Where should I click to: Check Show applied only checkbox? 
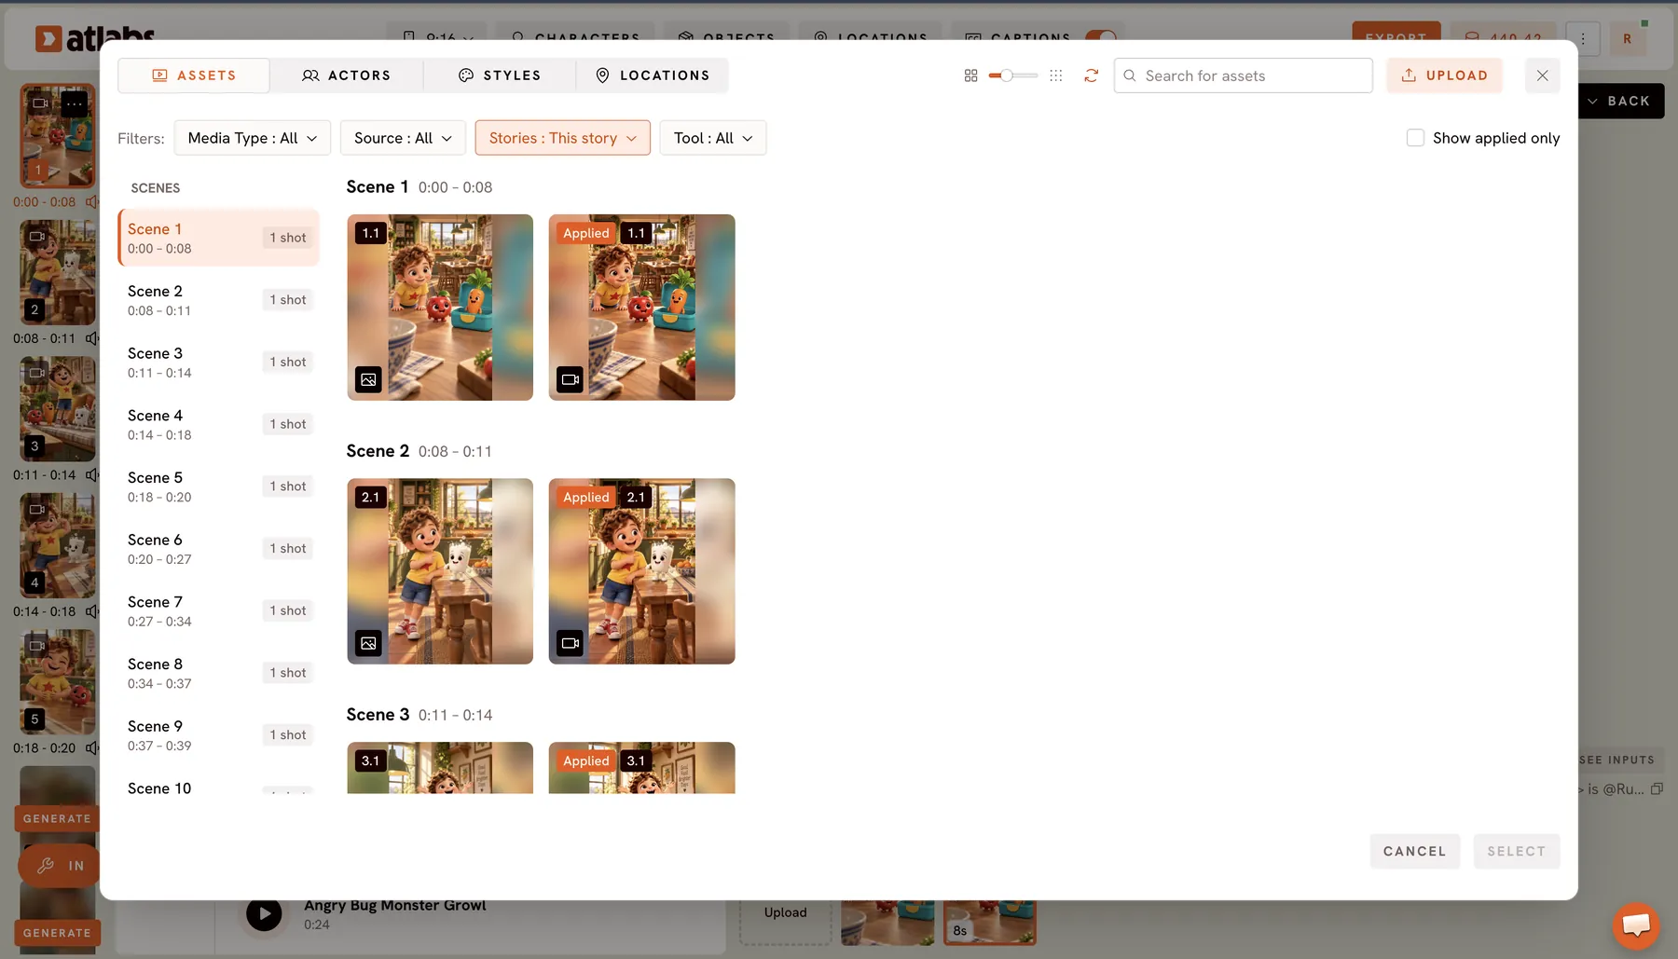[x=1415, y=138]
